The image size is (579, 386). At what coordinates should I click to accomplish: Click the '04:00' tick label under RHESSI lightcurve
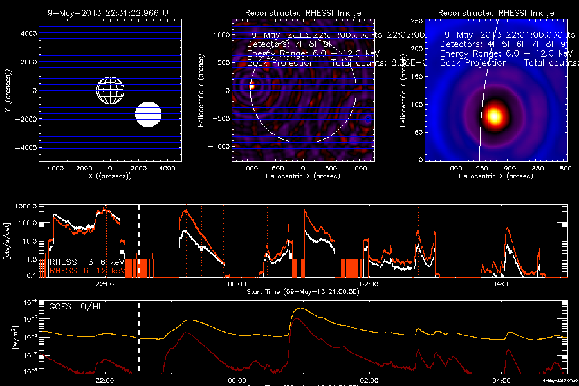pyautogui.click(x=501, y=284)
